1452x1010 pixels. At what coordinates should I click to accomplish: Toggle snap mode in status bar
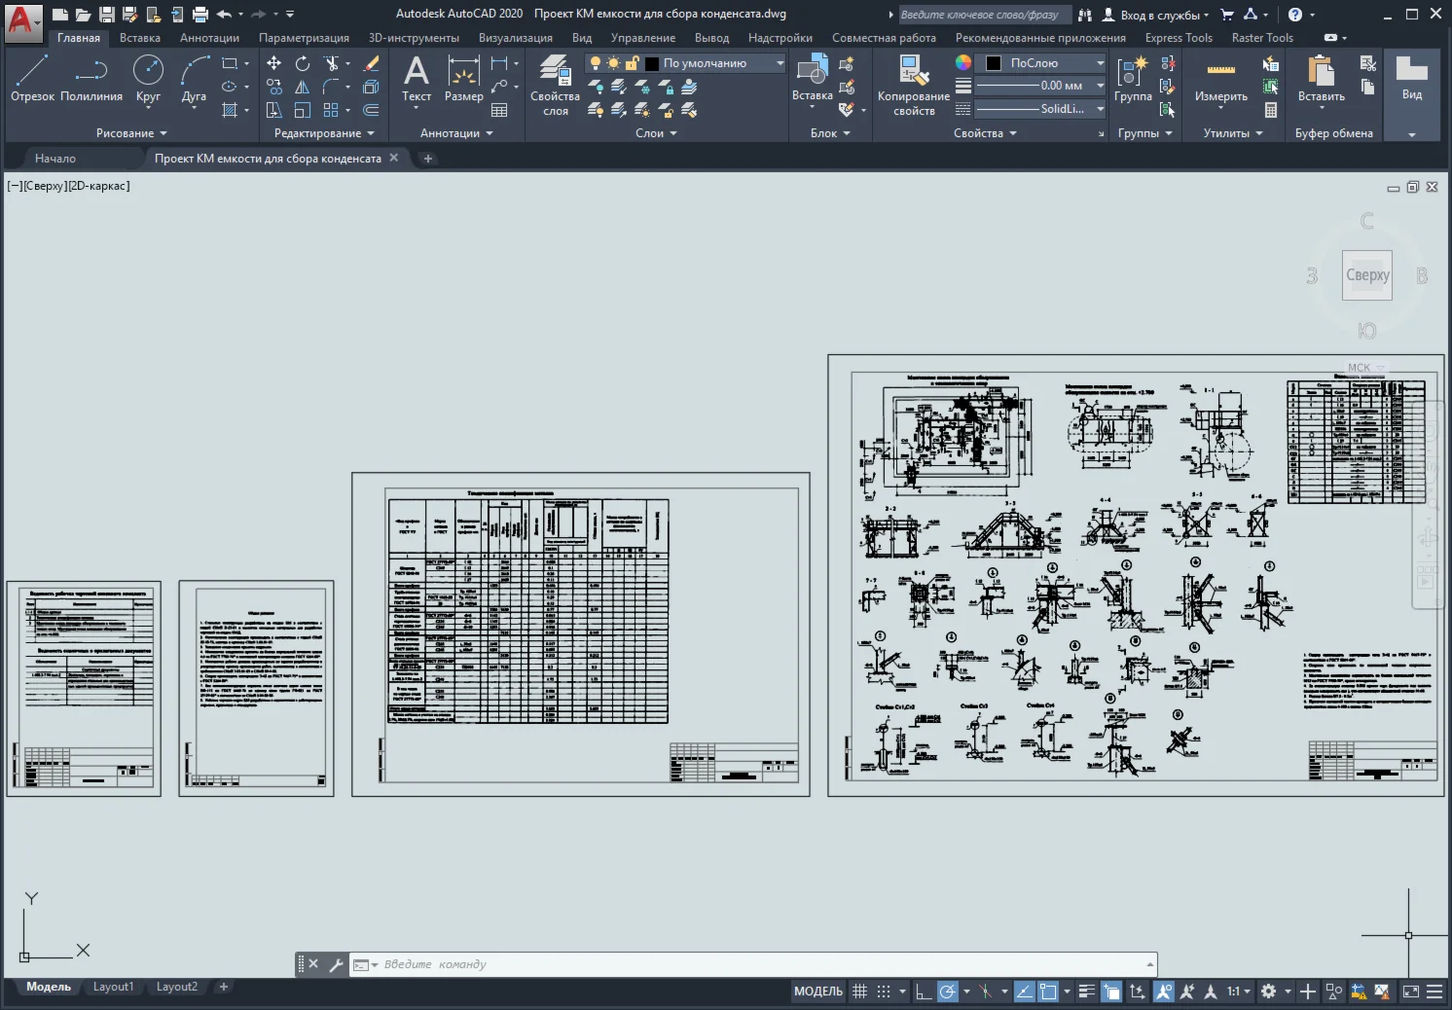point(884,992)
